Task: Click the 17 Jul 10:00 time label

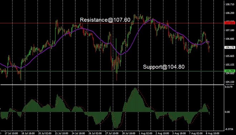Action: click(x=11, y=133)
